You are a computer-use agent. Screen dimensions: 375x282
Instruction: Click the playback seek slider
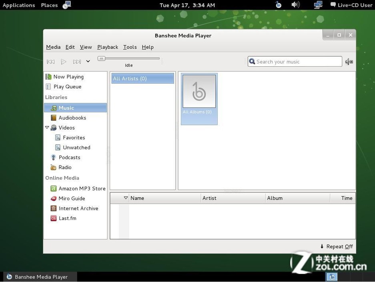click(129, 59)
